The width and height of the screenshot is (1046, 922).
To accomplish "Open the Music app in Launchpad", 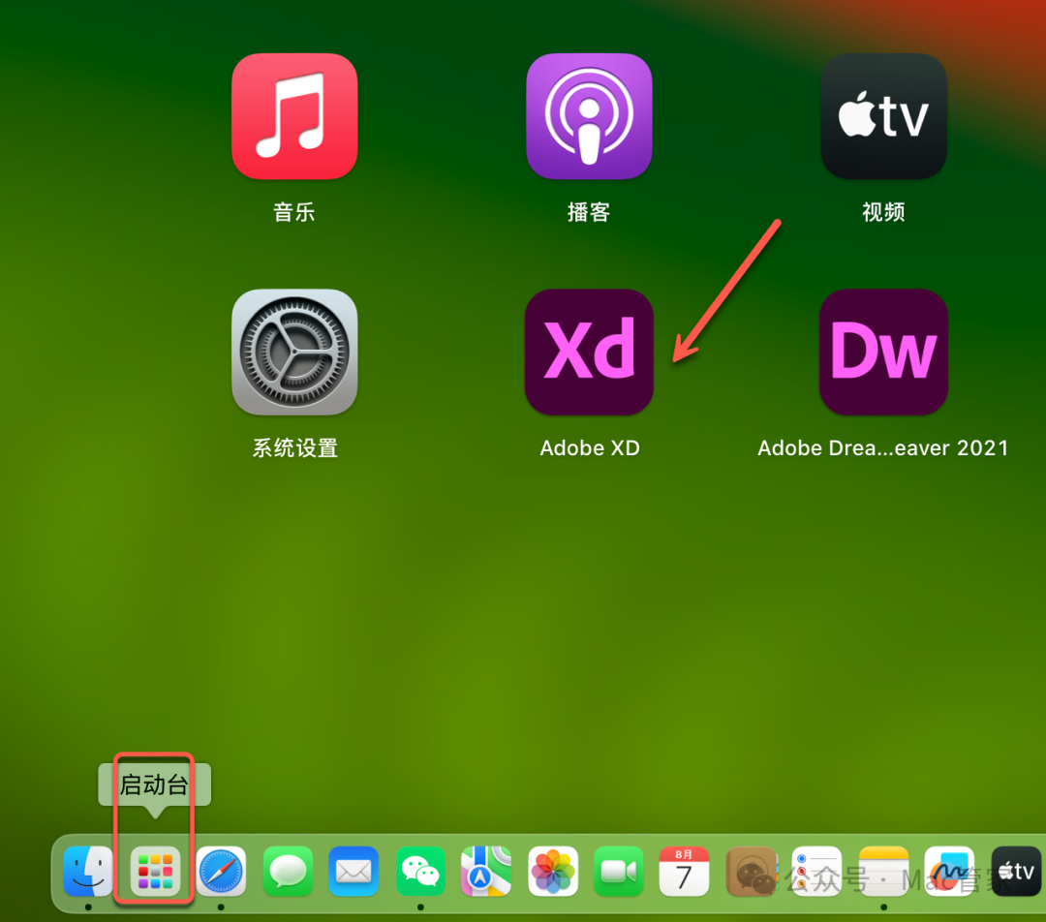I will point(294,116).
